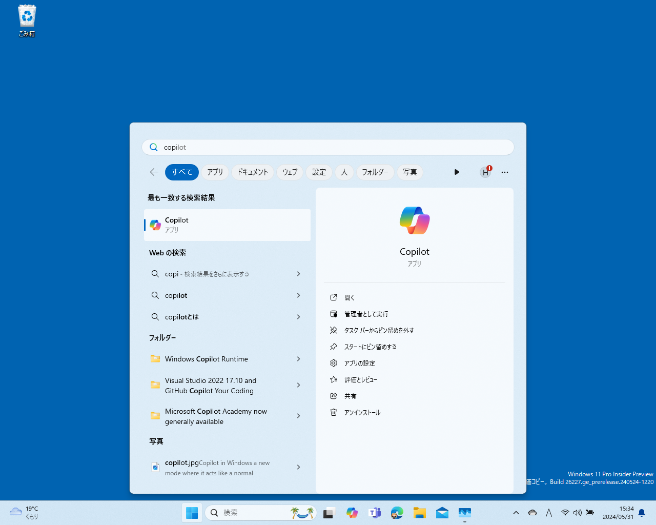656x525 pixels.
Task: Open the Mail app from the taskbar
Action: [442, 513]
